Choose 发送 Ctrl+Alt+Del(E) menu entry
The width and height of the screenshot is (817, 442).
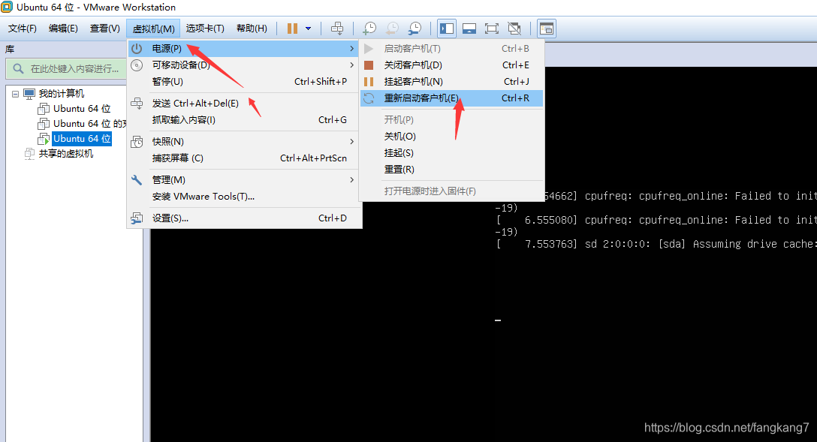tap(243, 104)
